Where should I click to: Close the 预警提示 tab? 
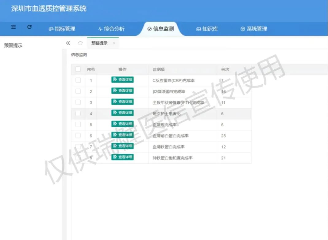114,43
